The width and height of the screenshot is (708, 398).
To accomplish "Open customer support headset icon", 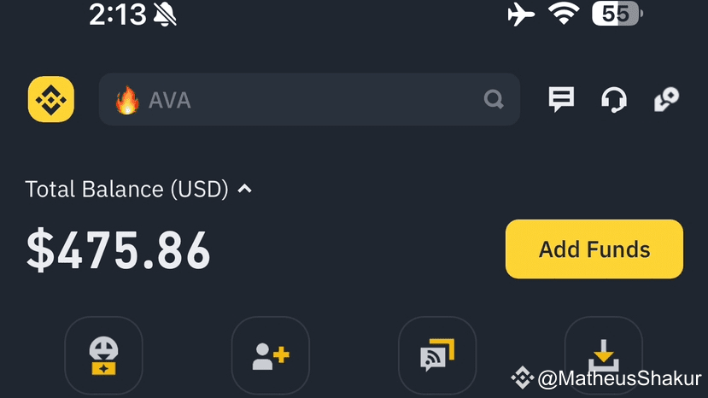I will click(614, 99).
